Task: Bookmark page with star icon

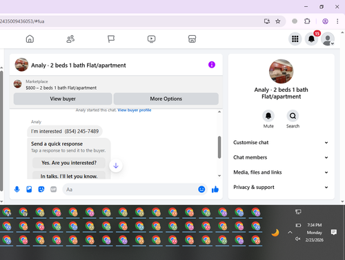Action: point(278,21)
